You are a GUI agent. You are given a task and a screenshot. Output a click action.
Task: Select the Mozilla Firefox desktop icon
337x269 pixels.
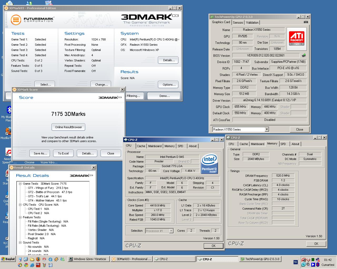[x=6, y=133]
